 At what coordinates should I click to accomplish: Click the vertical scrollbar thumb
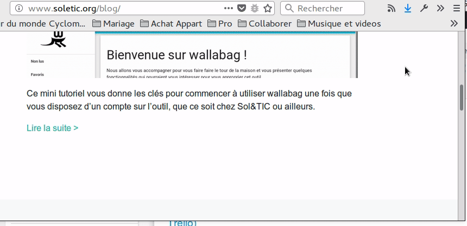(x=462, y=98)
